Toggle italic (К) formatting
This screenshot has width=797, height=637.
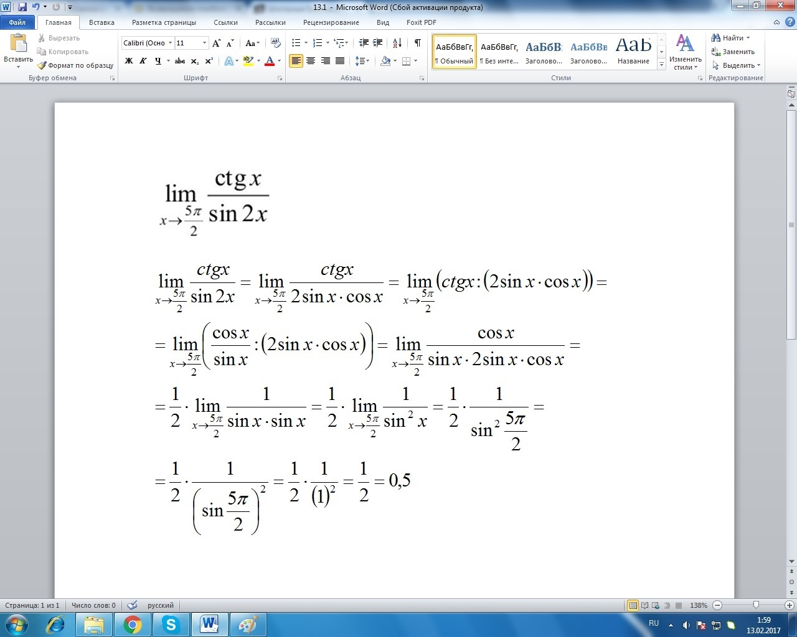[143, 61]
